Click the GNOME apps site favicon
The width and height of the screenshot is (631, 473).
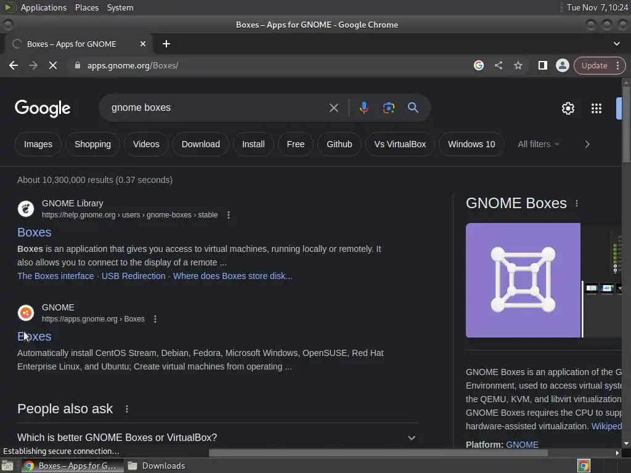[26, 313]
